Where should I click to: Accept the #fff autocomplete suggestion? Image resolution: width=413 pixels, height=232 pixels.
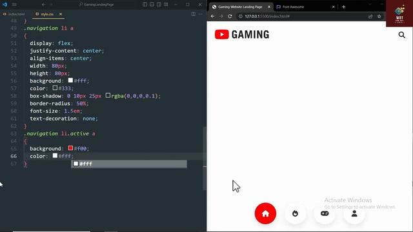click(x=129, y=164)
